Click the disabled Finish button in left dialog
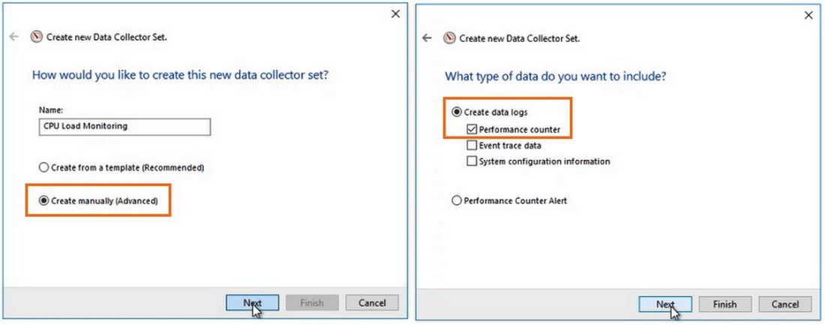Image resolution: width=825 pixels, height=325 pixels. [x=312, y=303]
